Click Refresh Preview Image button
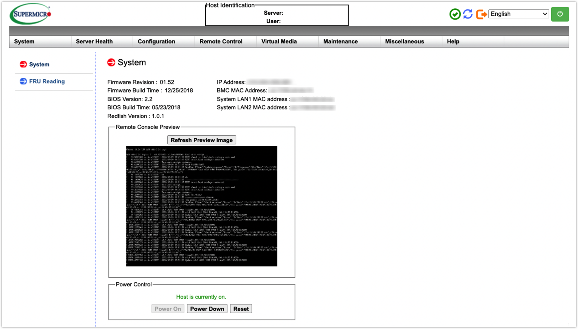 click(201, 140)
